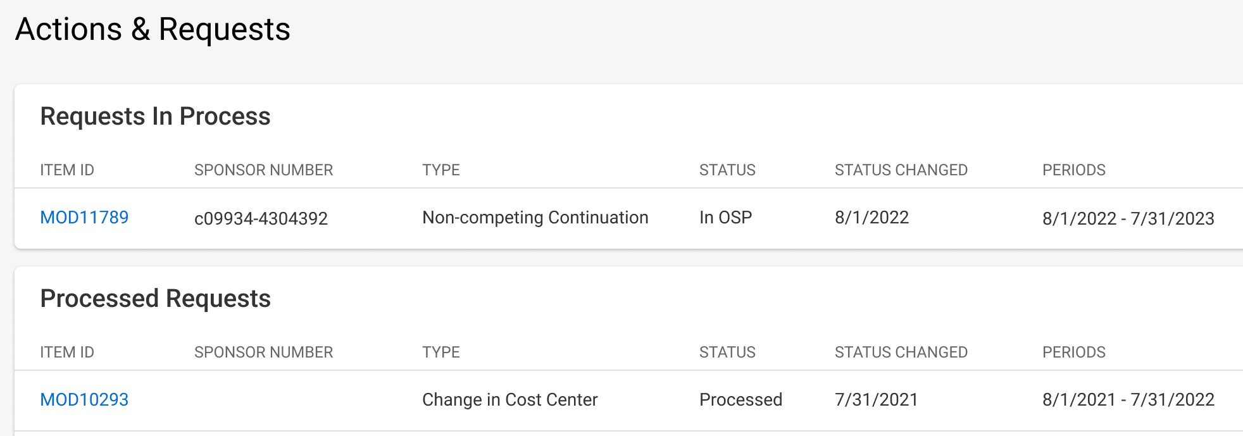Click PERIODS header under Processed Requests
The height and width of the screenshot is (436, 1243).
1073,352
